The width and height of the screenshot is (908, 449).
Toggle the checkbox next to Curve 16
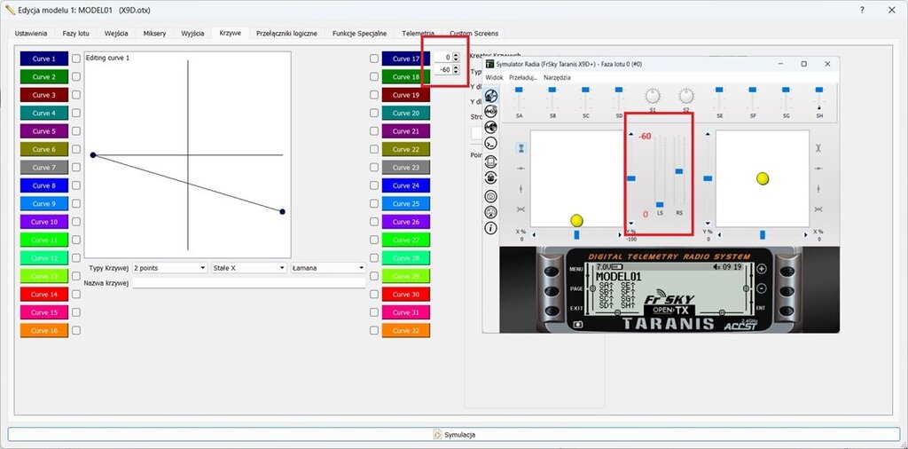tap(76, 330)
